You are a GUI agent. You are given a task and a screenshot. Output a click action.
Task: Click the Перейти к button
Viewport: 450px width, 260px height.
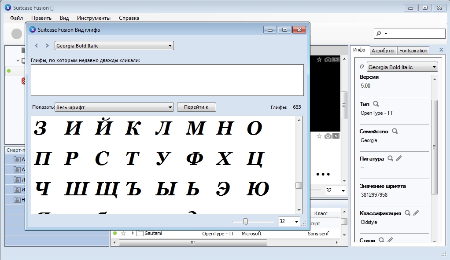[196, 107]
